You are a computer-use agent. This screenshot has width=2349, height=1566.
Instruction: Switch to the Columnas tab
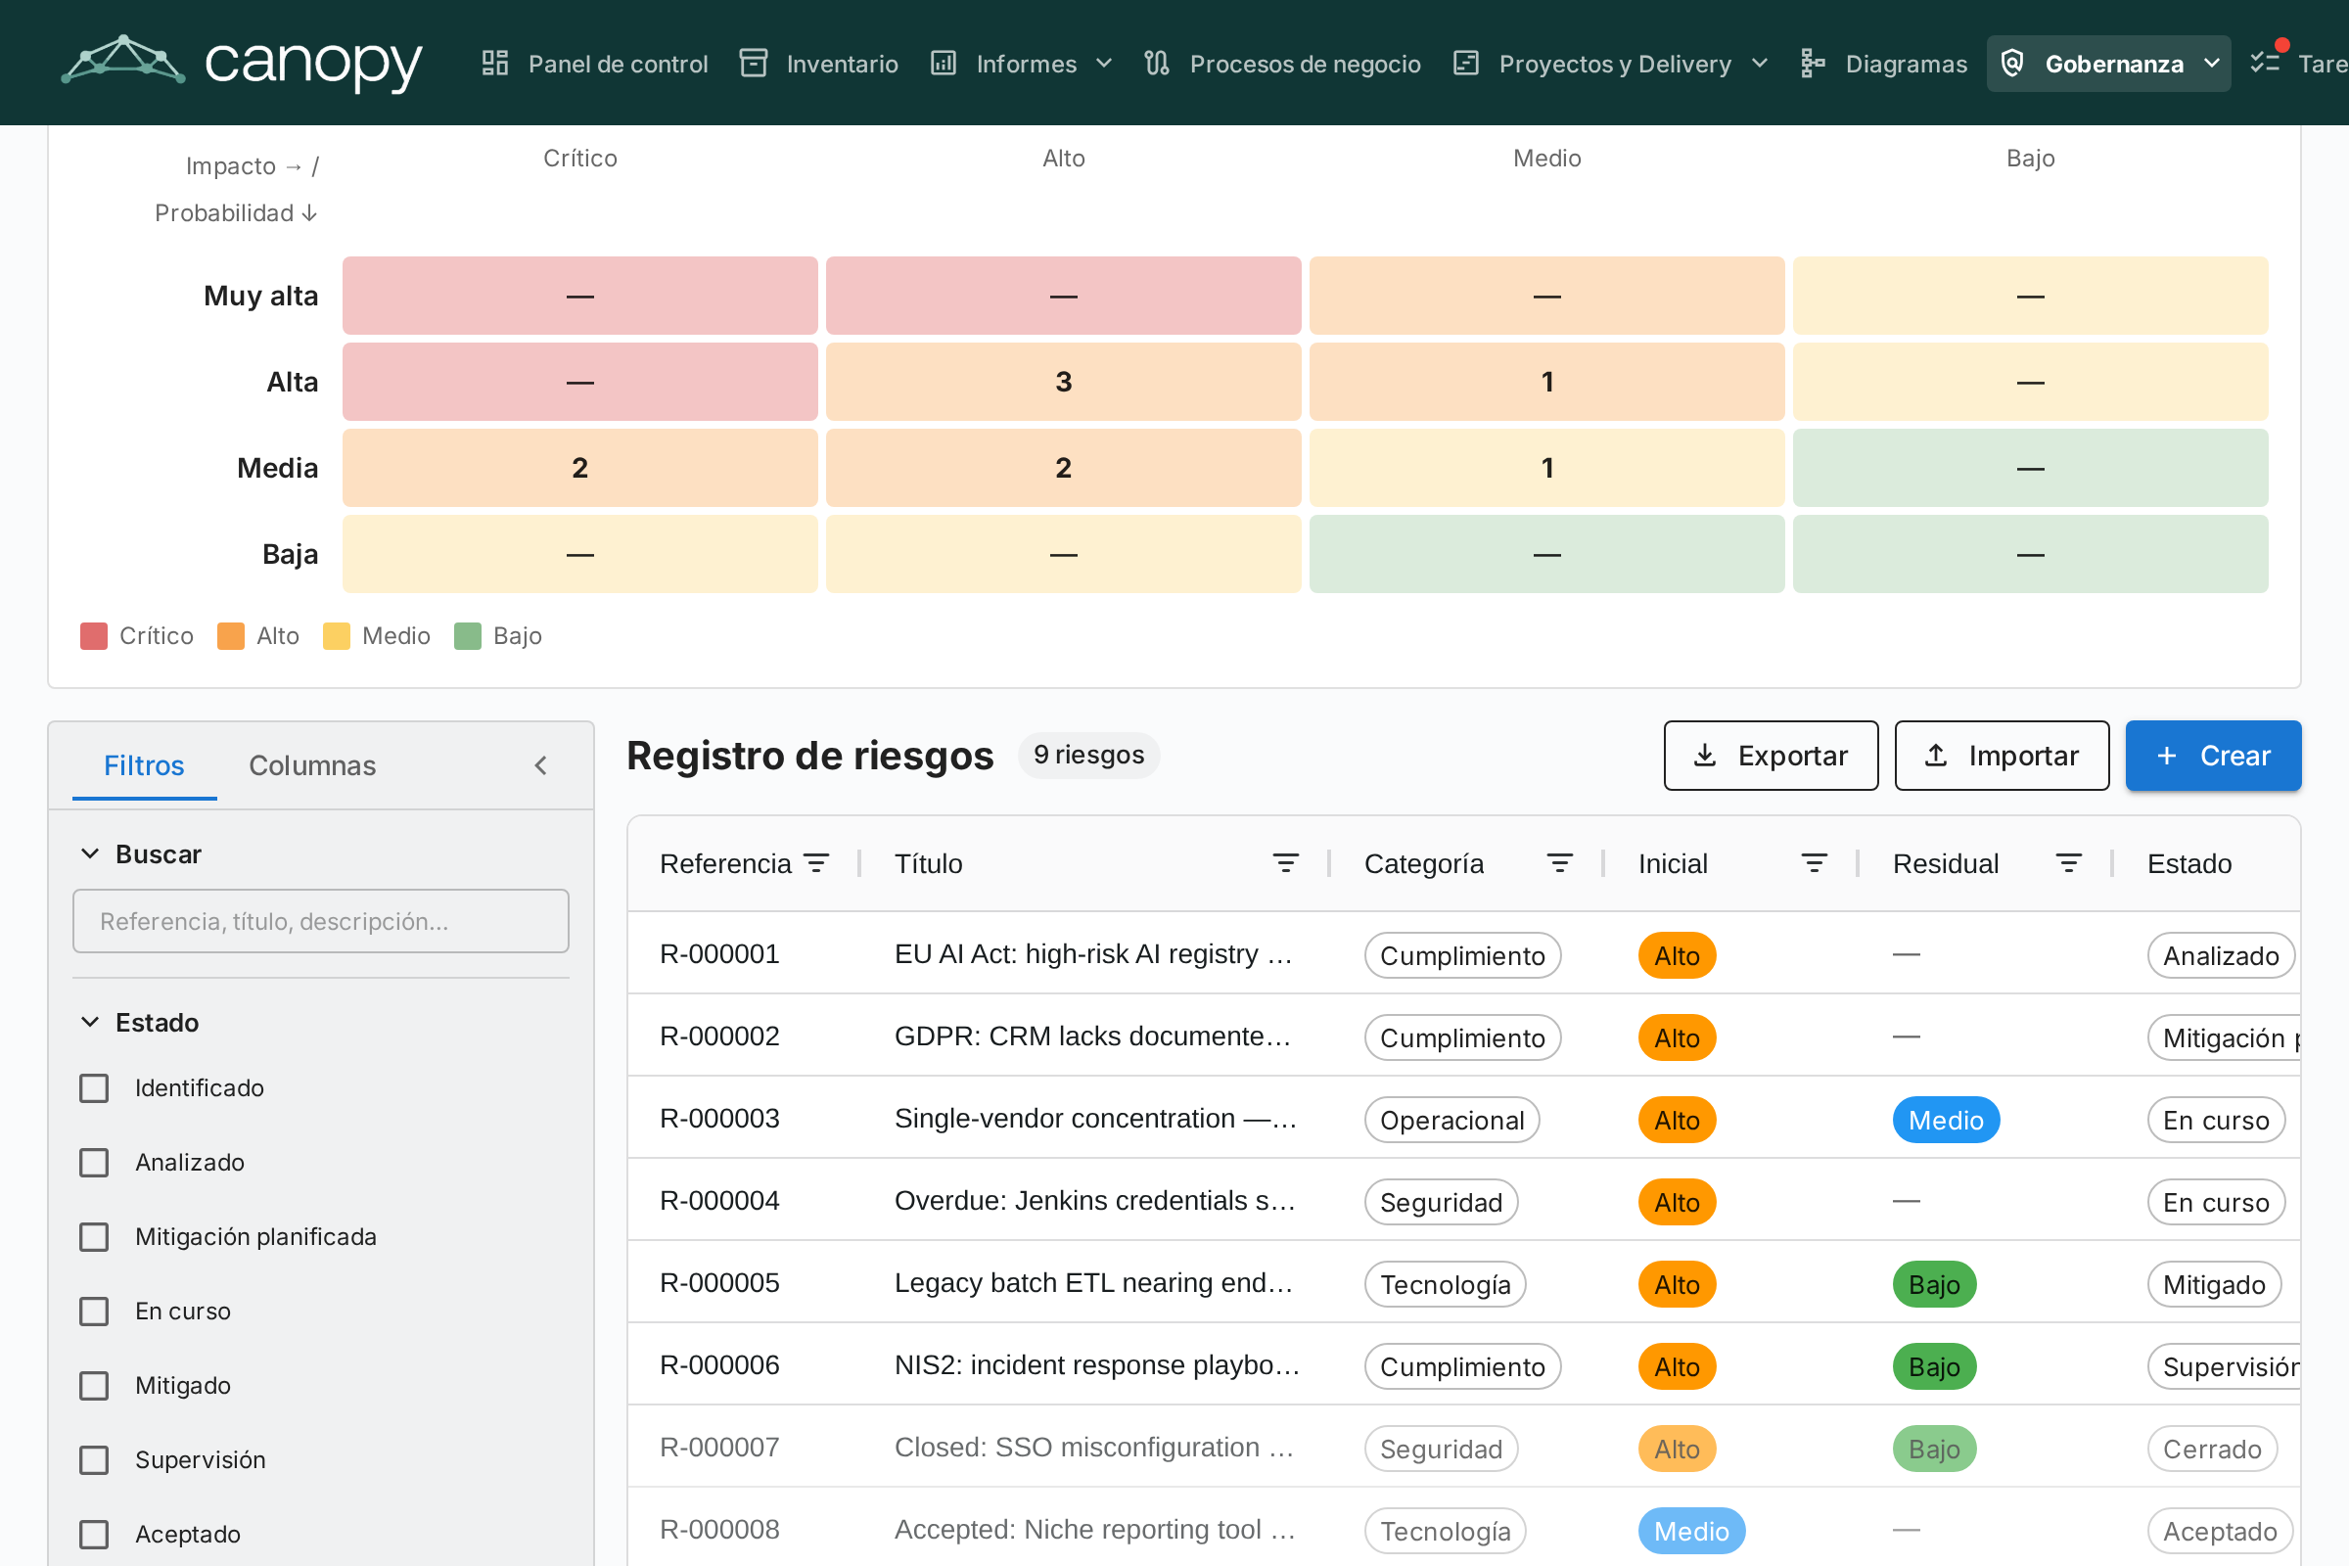point(312,766)
